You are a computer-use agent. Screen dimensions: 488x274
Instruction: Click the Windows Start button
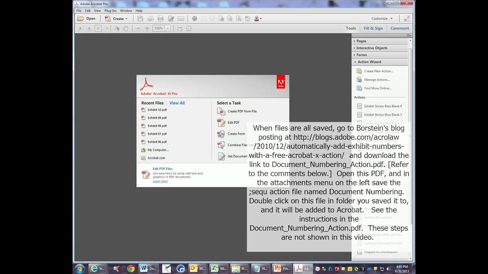point(80,268)
